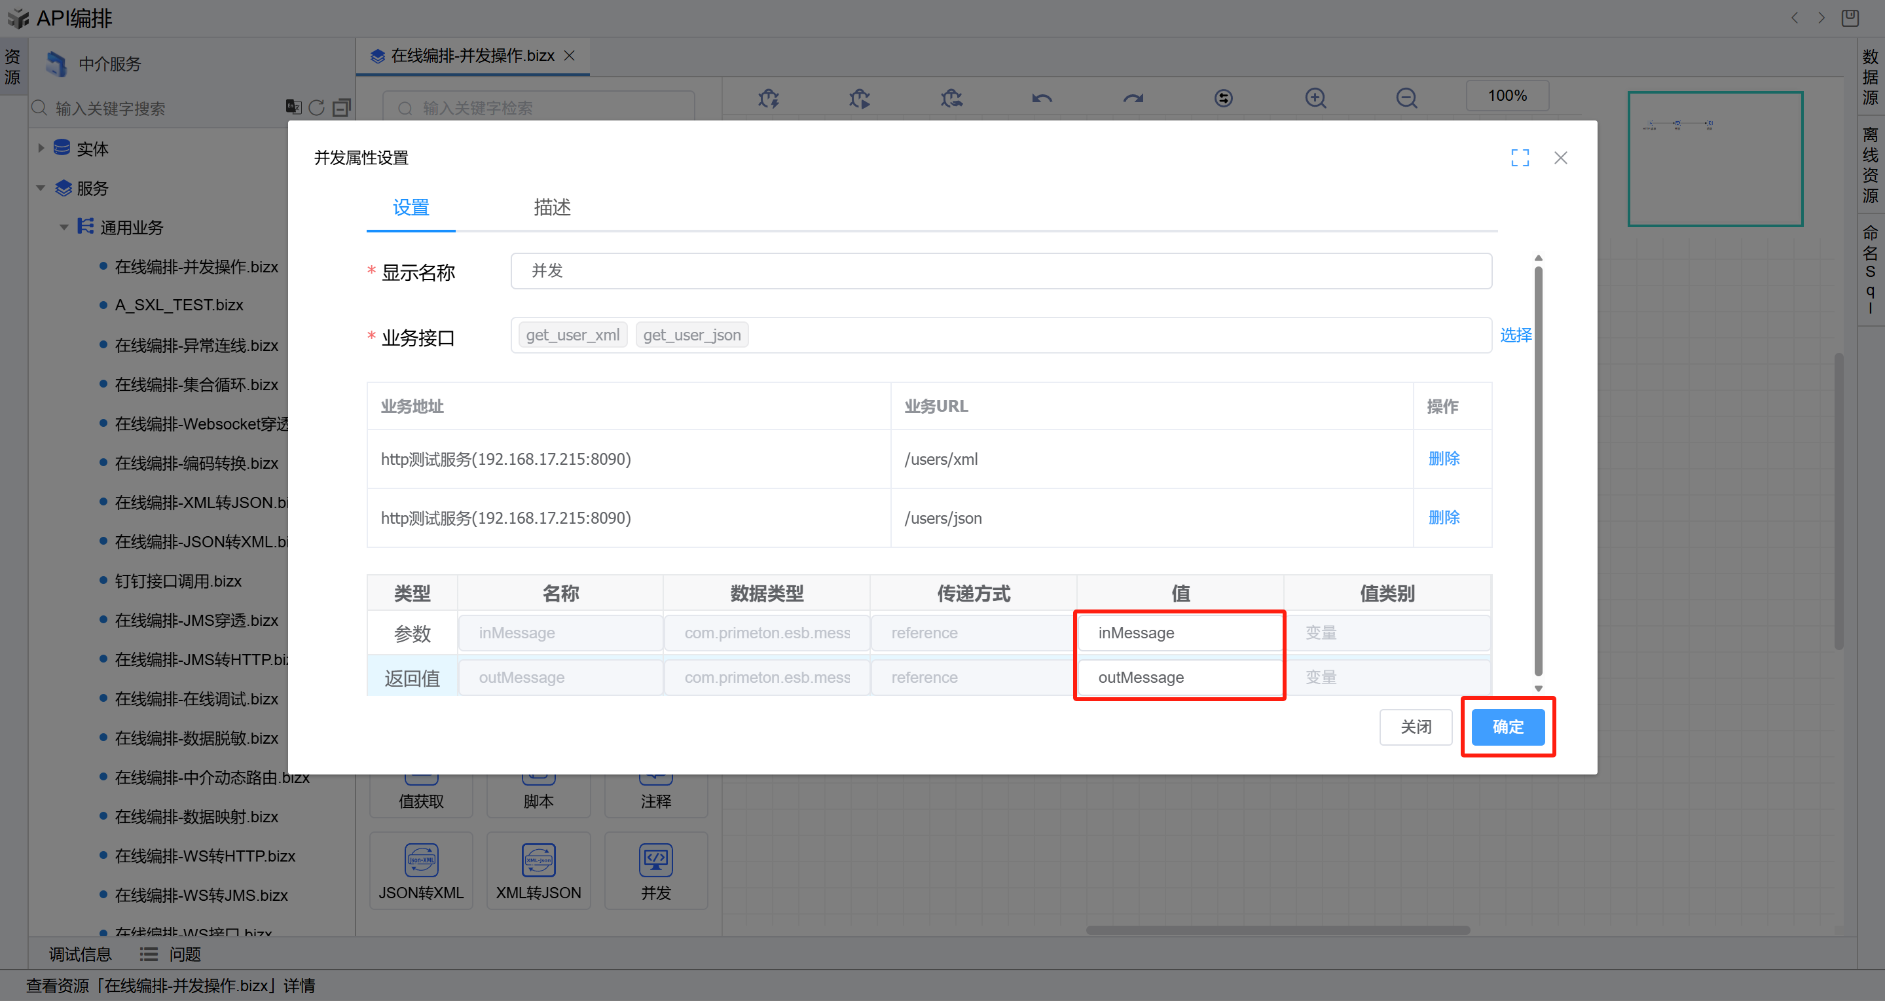The width and height of the screenshot is (1885, 1001).
Task: Click collapse-all icon beside resource search
Action: pyautogui.click(x=341, y=107)
